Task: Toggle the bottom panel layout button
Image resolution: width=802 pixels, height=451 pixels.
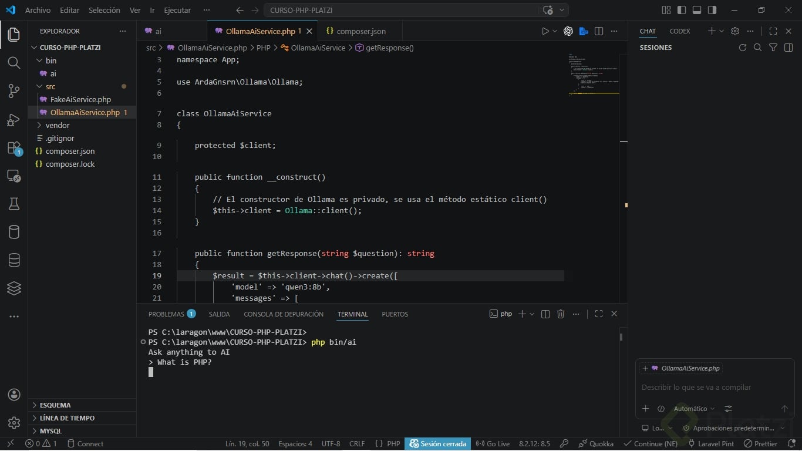Action: pos(696,10)
